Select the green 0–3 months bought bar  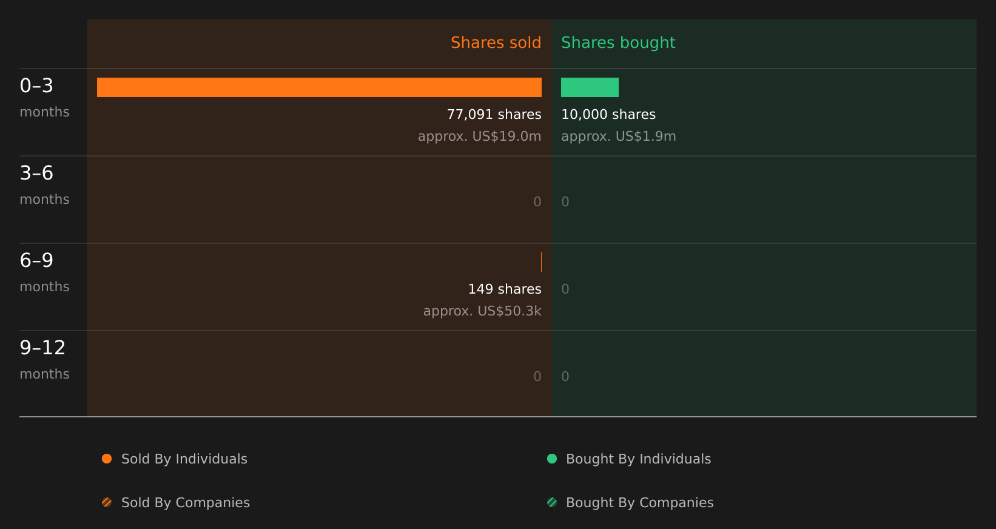(590, 87)
